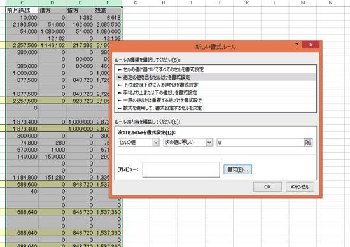This screenshot has width=350, height=247.
Task: Click the 前月繰越 header cell
Action: (x=22, y=10)
